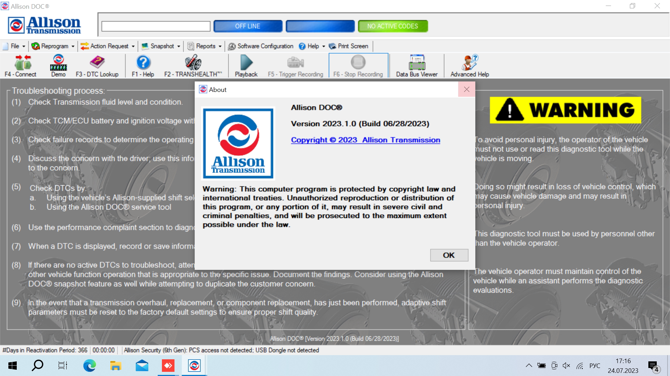Open the F3 - DTC Lookup tool
670x376 pixels.
(97, 65)
